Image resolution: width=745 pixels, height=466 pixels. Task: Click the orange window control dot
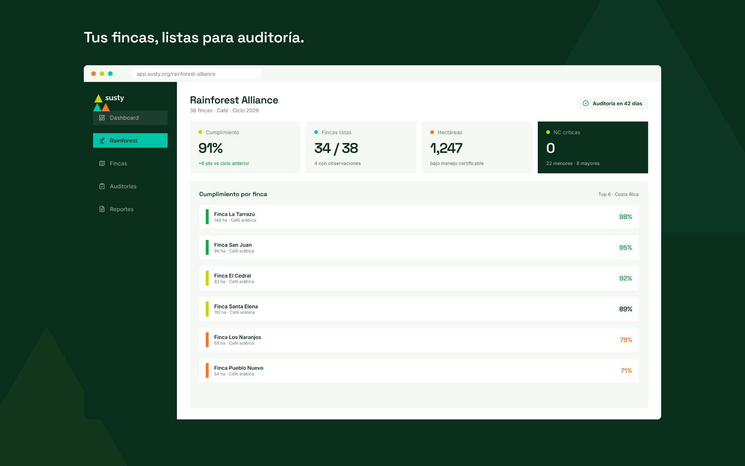click(x=94, y=74)
